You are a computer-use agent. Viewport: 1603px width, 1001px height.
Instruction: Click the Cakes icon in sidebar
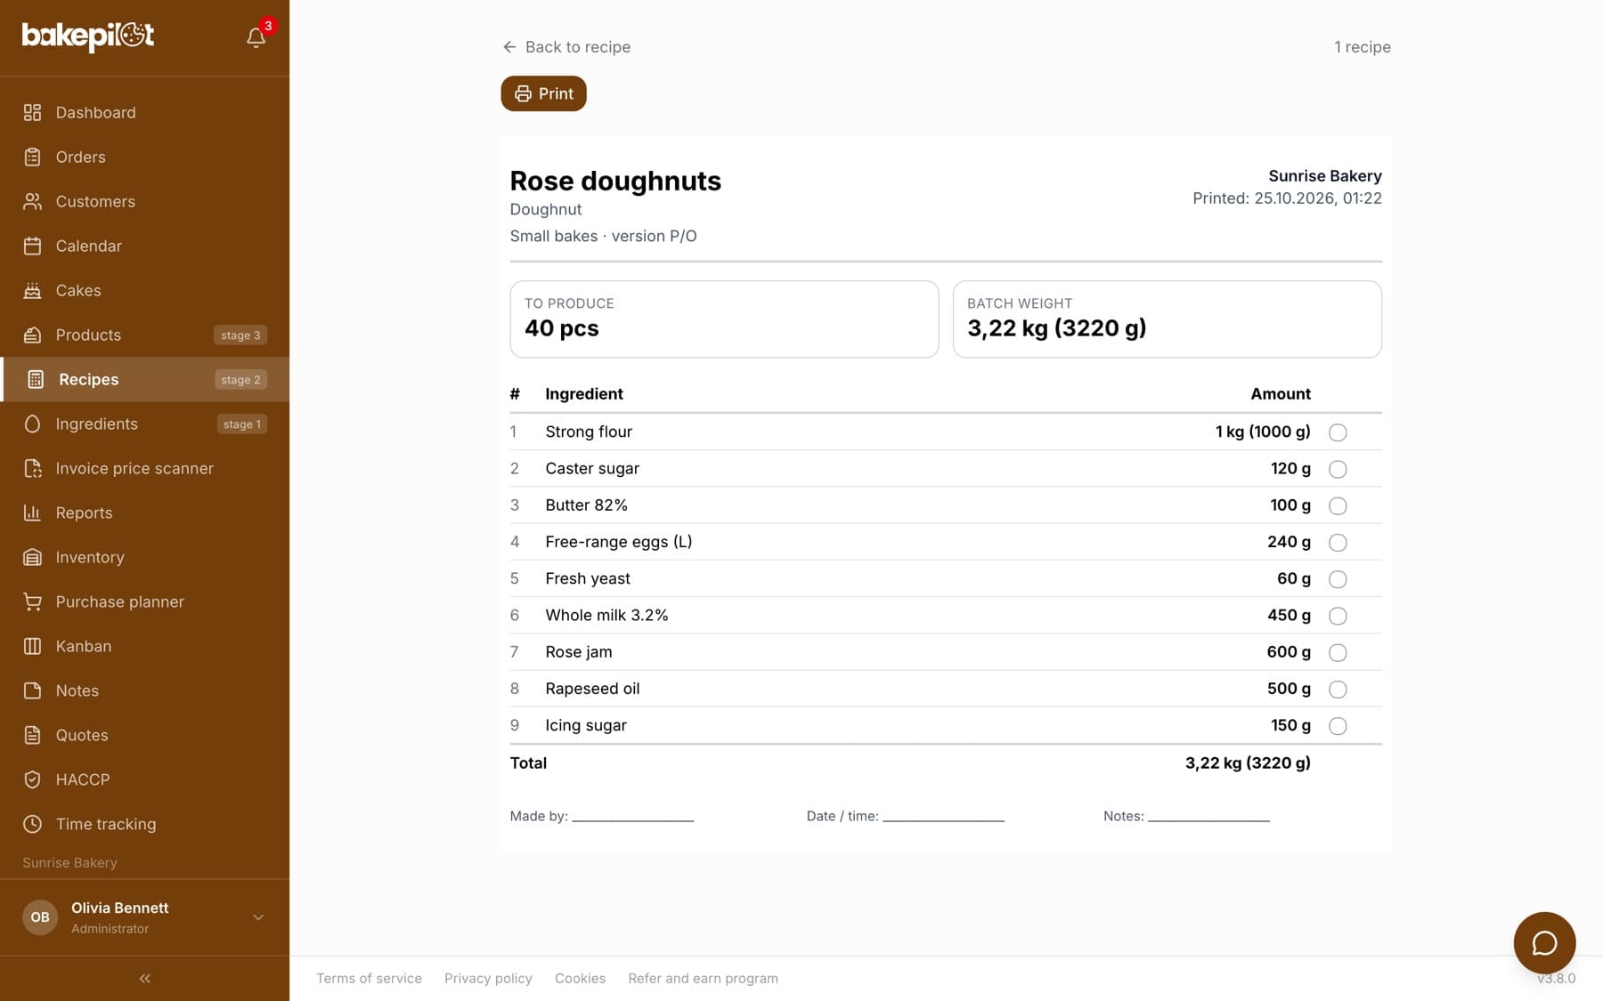click(32, 290)
